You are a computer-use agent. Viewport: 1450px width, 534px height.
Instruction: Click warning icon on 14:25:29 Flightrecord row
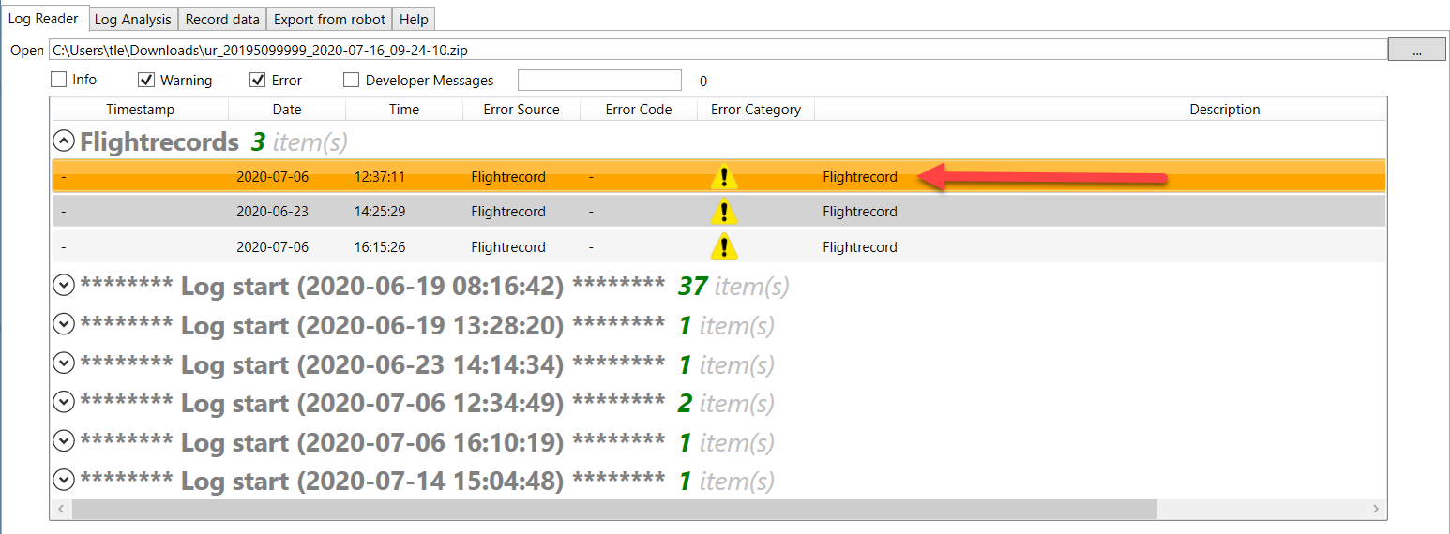723,212
